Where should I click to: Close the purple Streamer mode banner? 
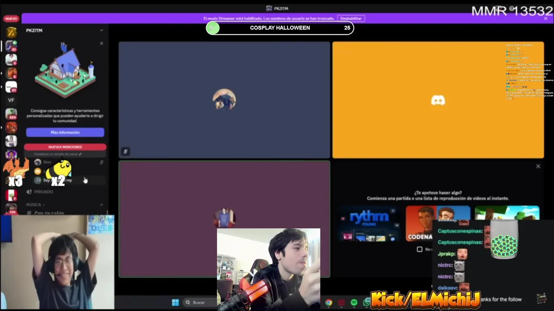pyautogui.click(x=545, y=19)
